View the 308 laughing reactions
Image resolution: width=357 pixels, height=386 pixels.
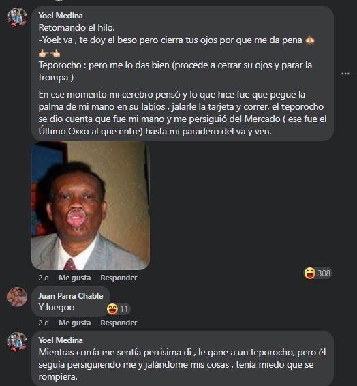[x=318, y=273]
